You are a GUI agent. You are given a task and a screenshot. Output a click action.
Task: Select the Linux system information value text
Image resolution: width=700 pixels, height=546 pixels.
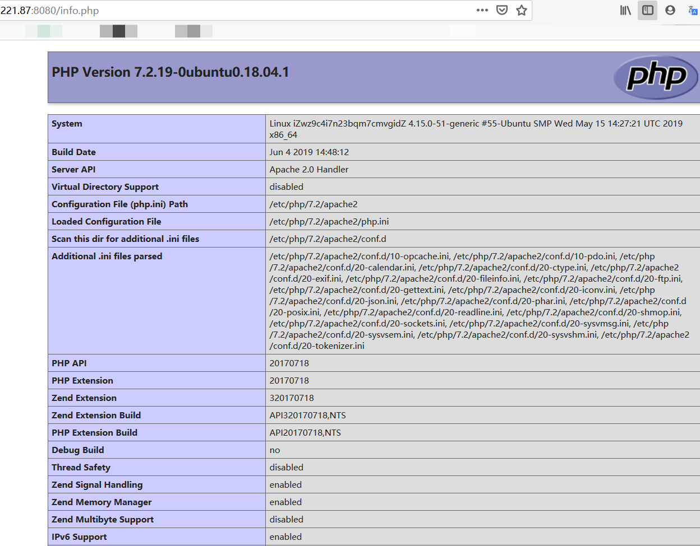[x=476, y=129]
